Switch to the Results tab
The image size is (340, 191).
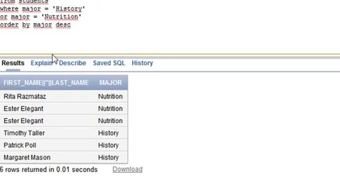13,63
